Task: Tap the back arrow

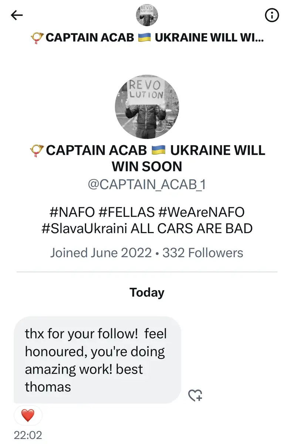Action: pyautogui.click(x=17, y=15)
